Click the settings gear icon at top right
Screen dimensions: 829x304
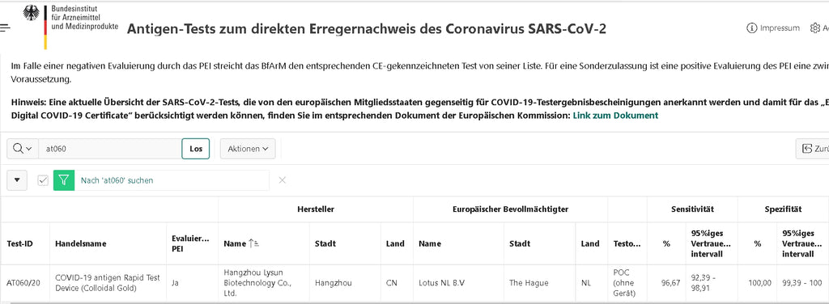pyautogui.click(x=814, y=28)
